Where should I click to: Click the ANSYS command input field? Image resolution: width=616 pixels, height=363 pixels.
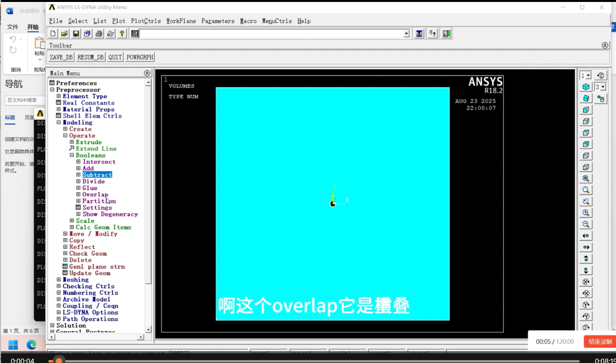(272, 34)
